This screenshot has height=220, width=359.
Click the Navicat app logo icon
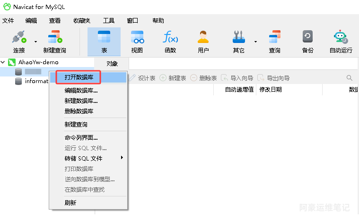pyautogui.click(x=7, y=7)
